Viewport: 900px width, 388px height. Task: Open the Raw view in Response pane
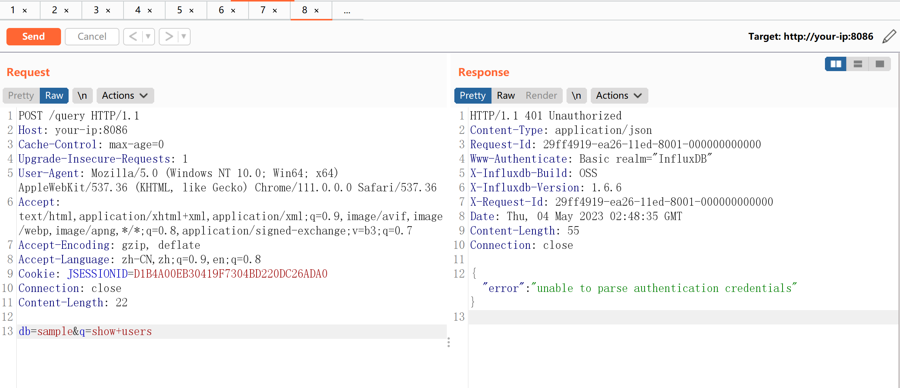(x=506, y=96)
